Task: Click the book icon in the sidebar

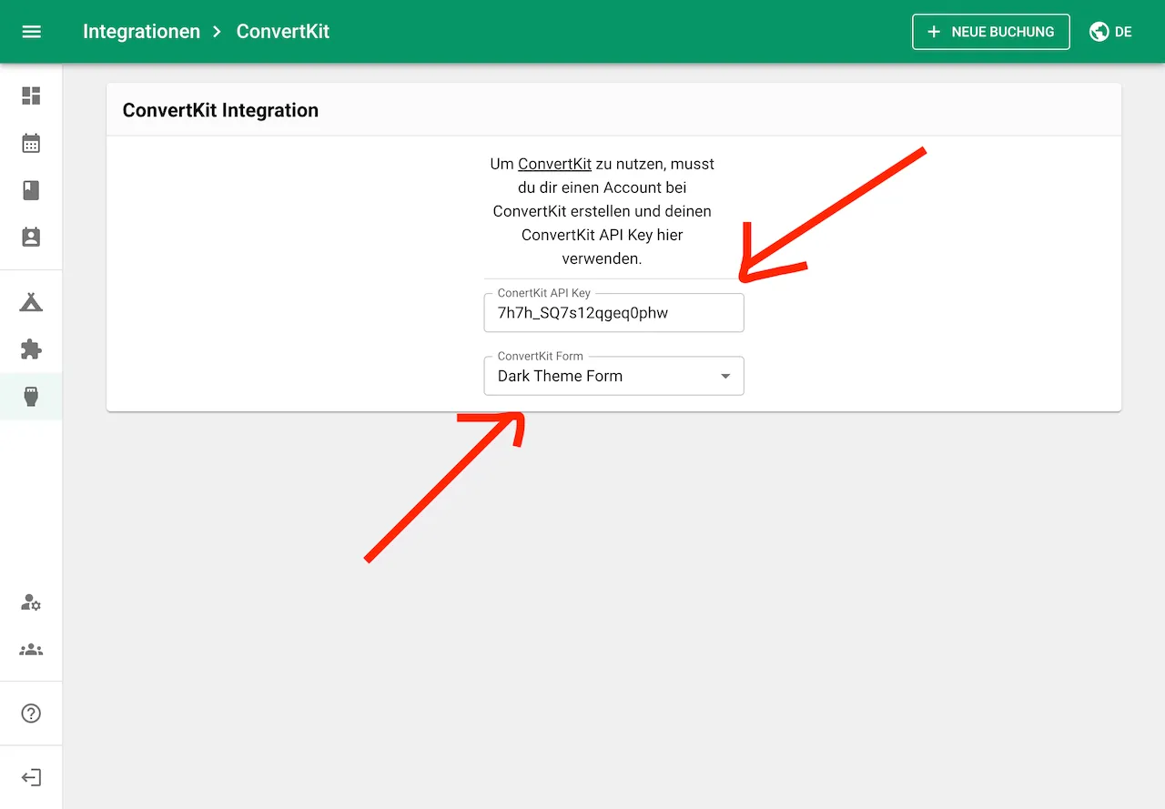Action: (x=31, y=190)
